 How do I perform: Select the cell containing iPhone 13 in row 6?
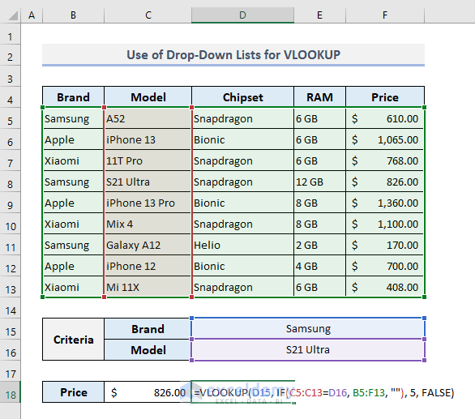tap(148, 139)
